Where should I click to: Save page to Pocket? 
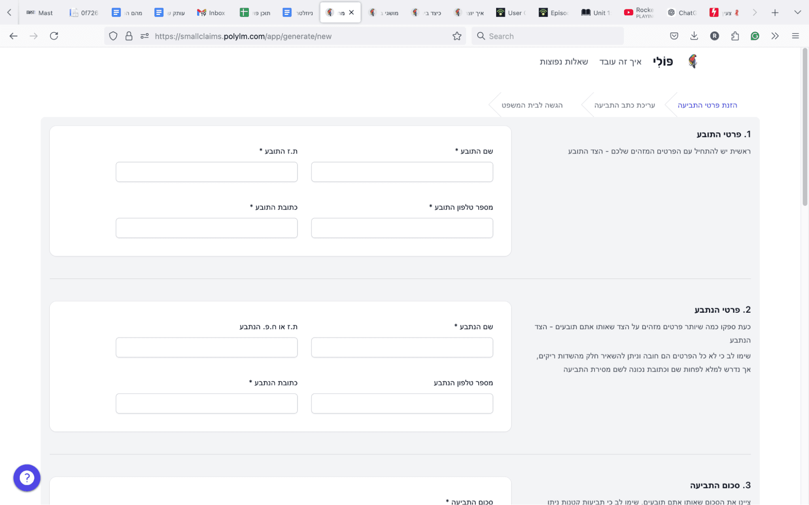click(x=674, y=36)
